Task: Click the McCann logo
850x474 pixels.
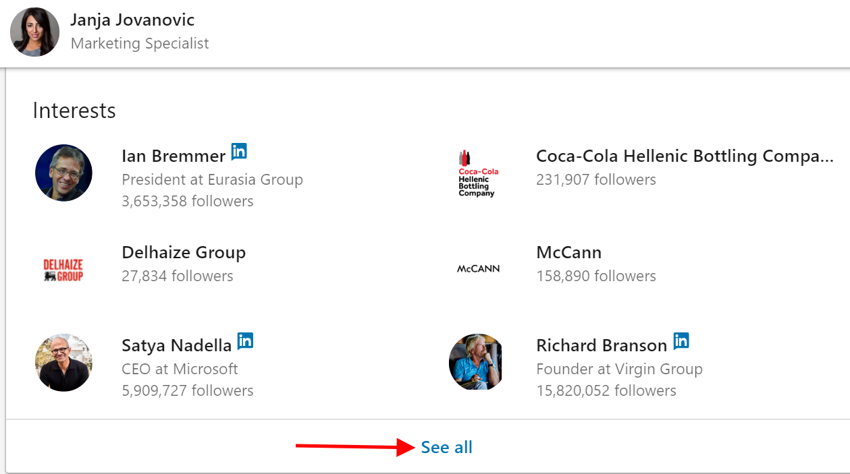Action: coord(478,268)
